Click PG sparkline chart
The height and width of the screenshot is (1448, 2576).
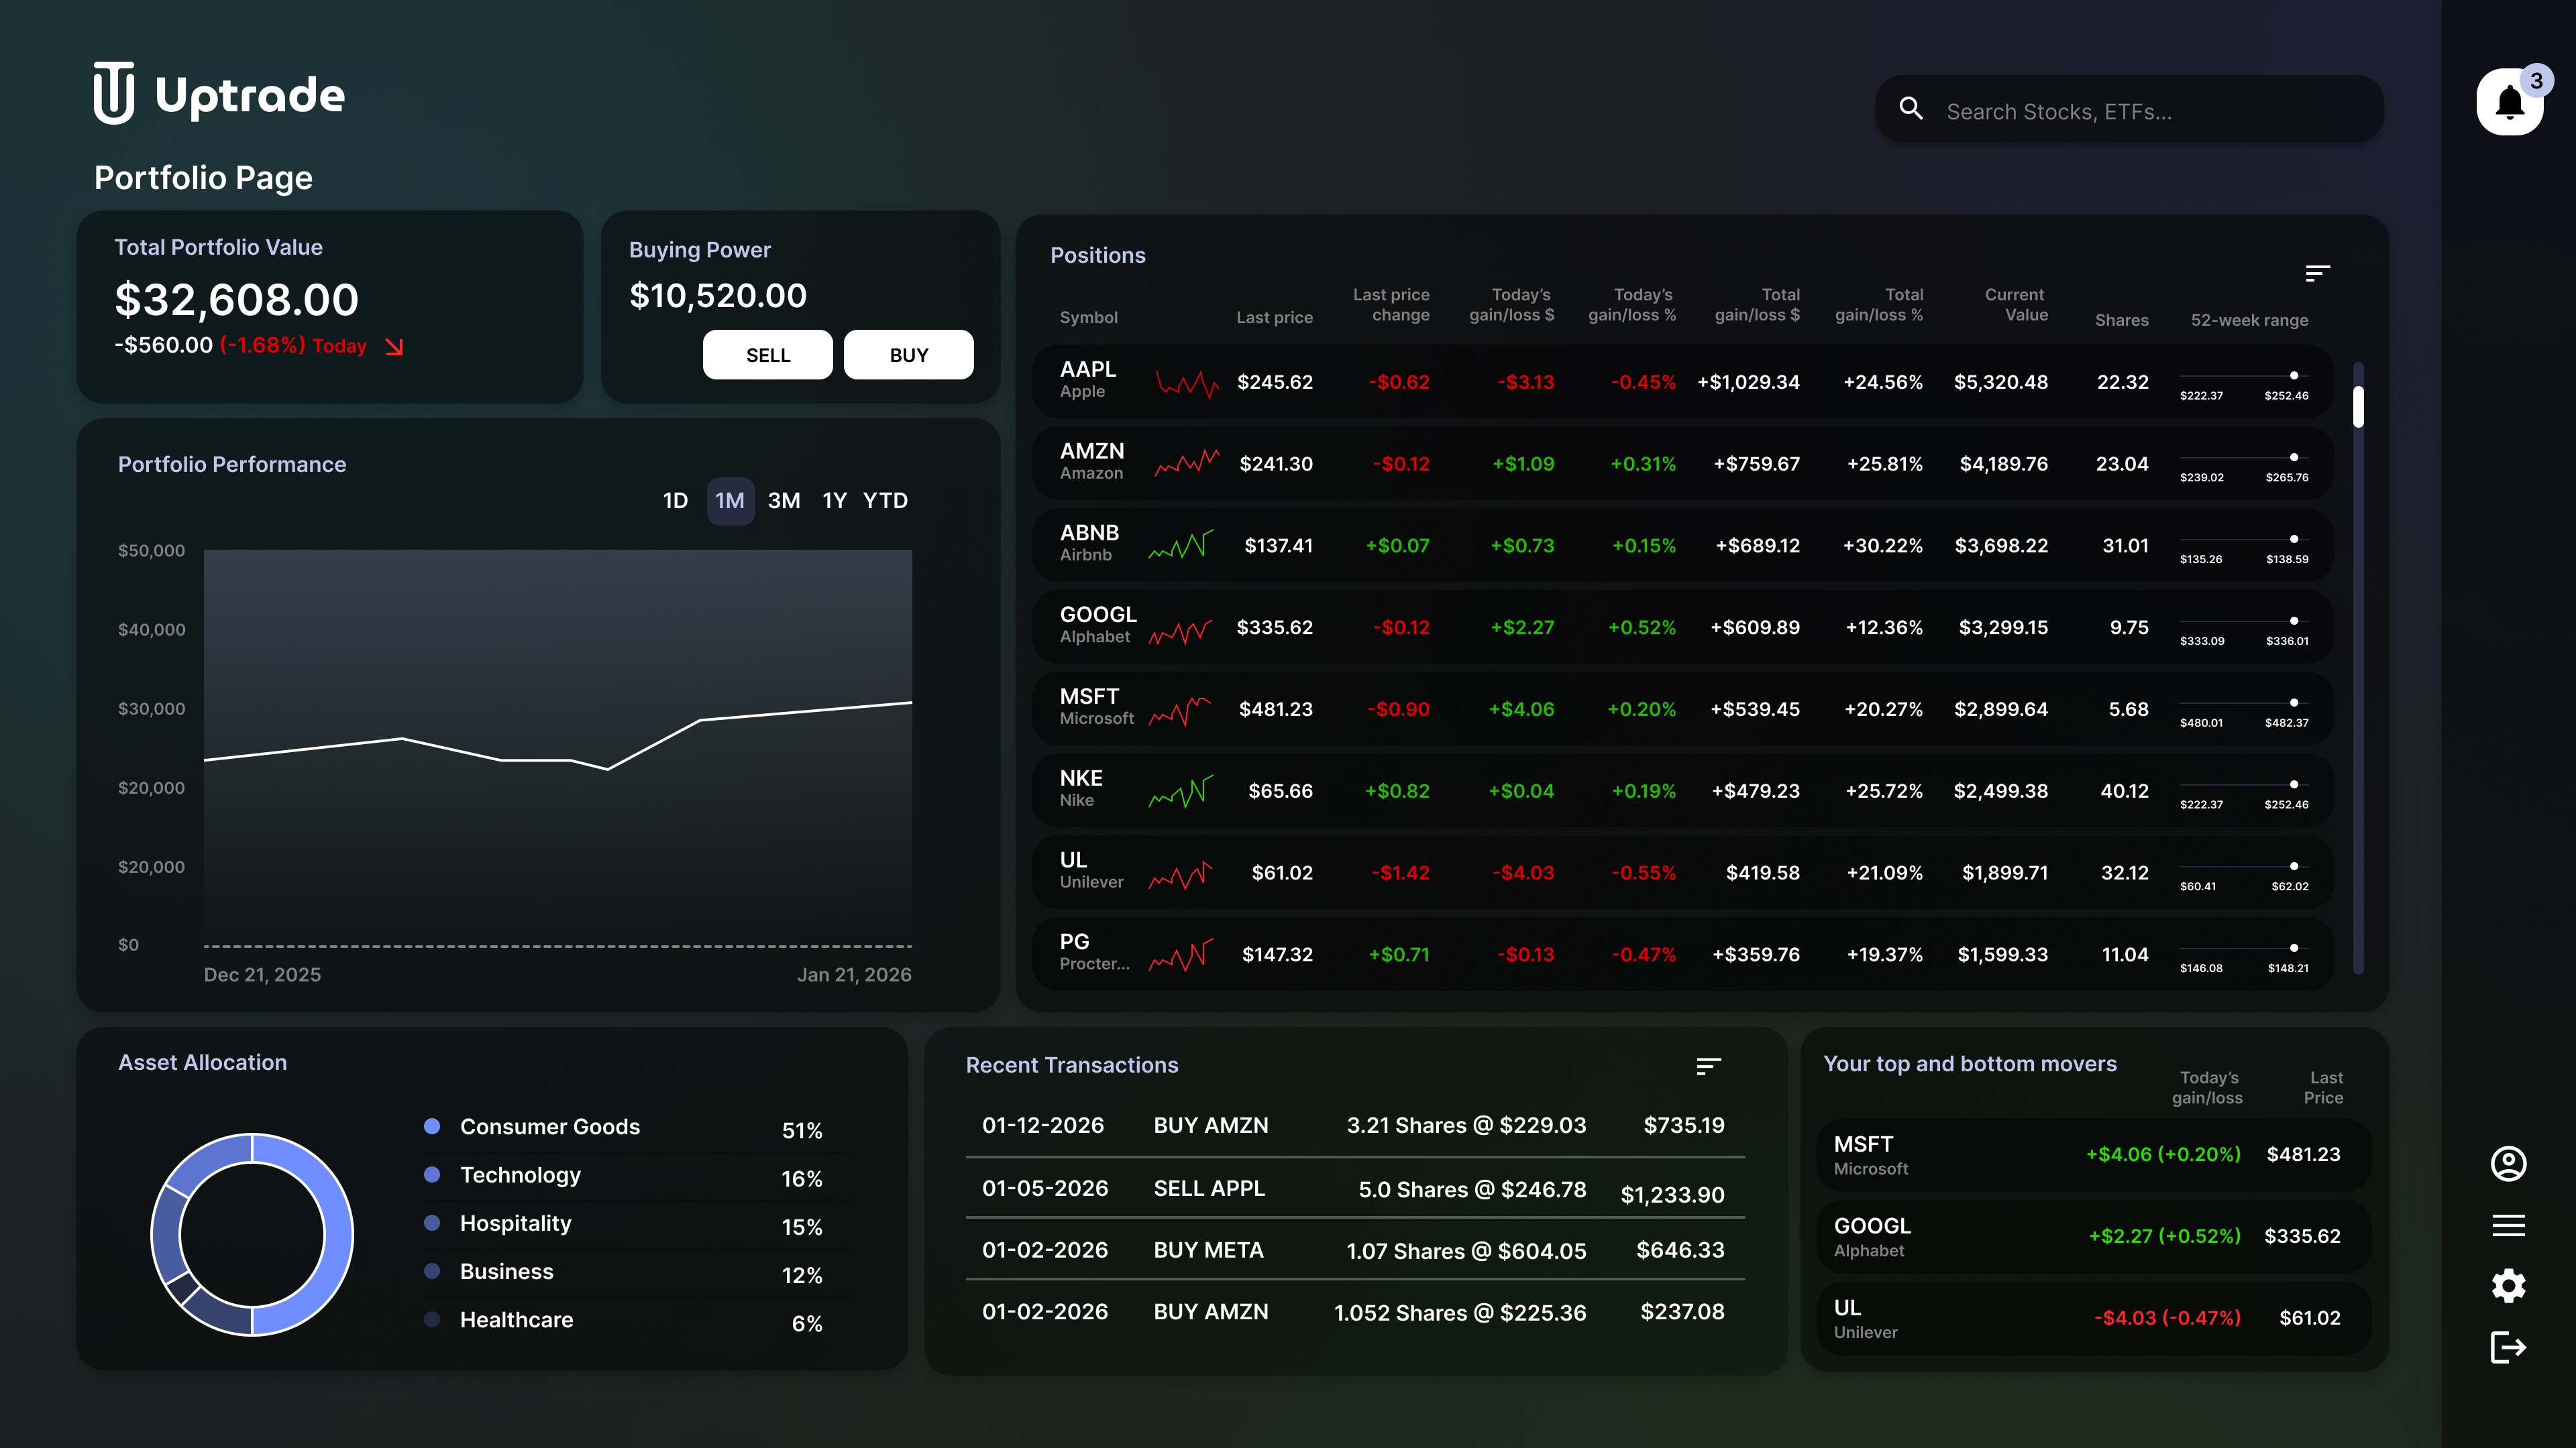[x=1181, y=955]
